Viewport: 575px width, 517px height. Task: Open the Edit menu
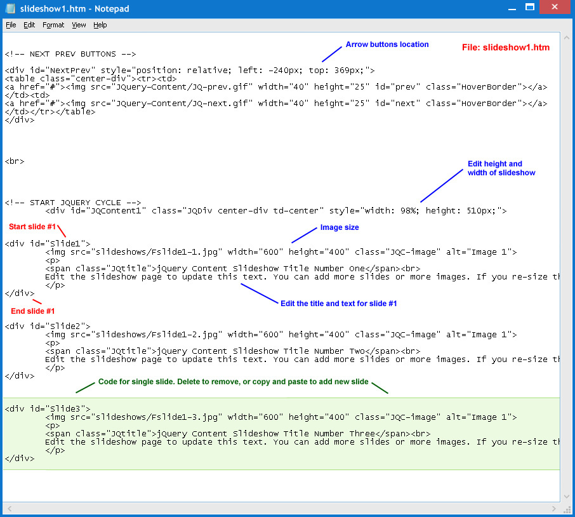click(29, 25)
